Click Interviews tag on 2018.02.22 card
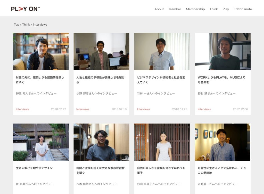The width and height of the screenshot is (264, 194). click(22, 109)
